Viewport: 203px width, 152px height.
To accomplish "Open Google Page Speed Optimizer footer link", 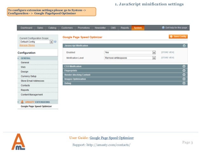I will [112, 138].
